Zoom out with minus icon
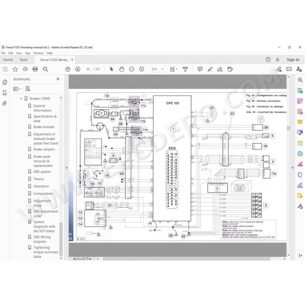Screen dimensions: 305x305 [x=132, y=69]
